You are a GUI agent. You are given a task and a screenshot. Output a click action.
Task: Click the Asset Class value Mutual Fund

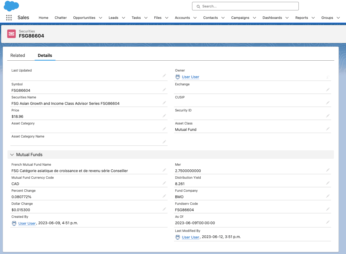pos(186,130)
